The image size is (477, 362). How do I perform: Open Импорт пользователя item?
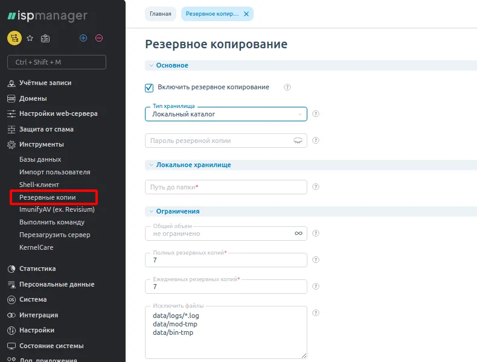click(x=55, y=172)
